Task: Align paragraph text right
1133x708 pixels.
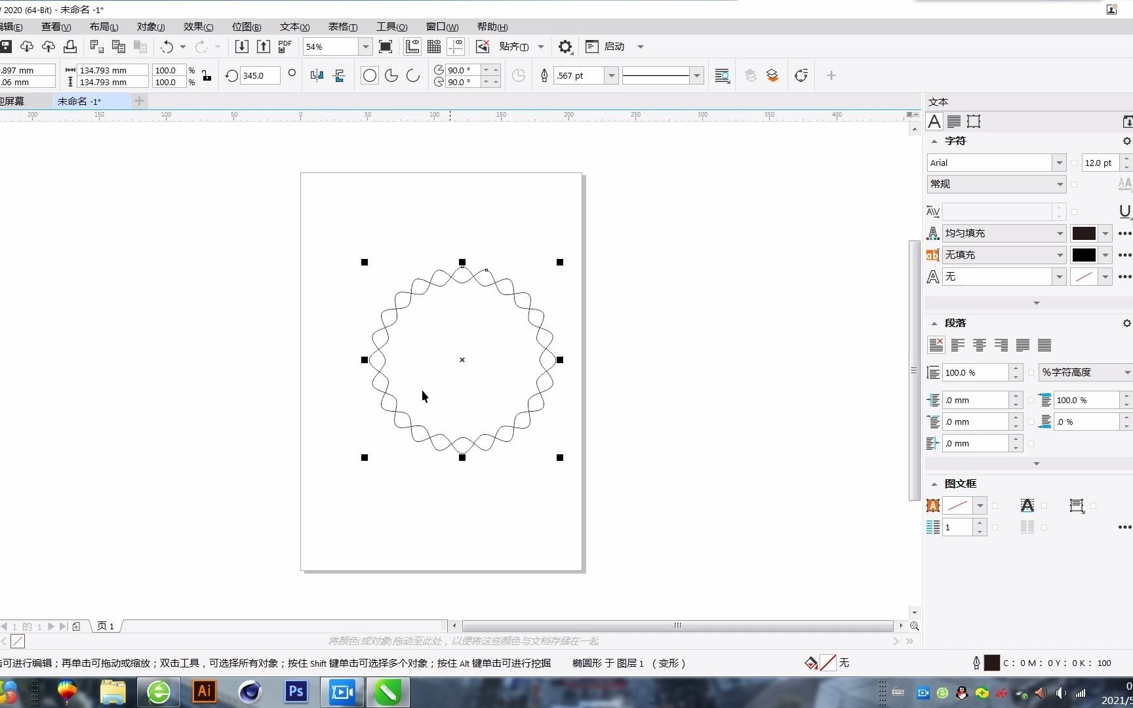Action: coord(1001,345)
